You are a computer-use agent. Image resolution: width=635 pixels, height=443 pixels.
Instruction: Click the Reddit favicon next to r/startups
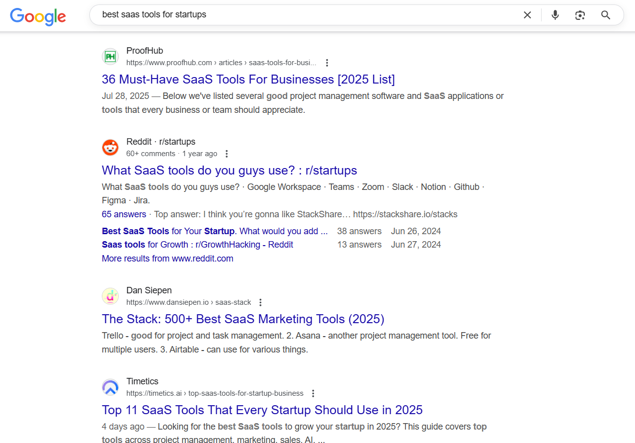[110, 147]
